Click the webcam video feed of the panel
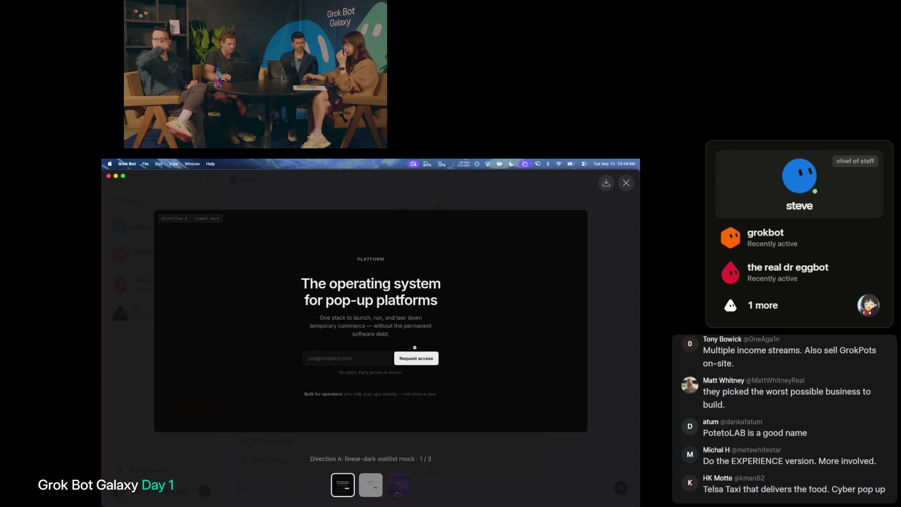The width and height of the screenshot is (901, 507). click(255, 74)
